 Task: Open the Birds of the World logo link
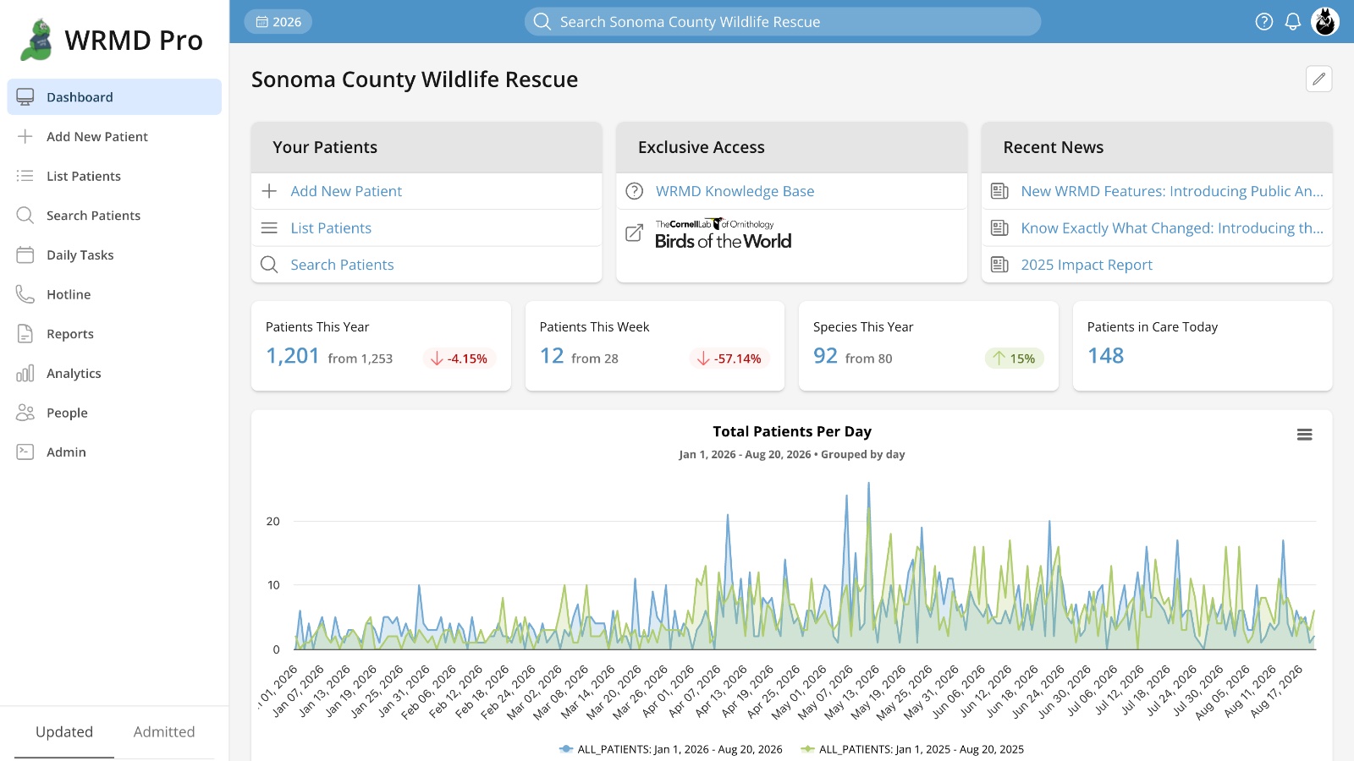click(724, 234)
